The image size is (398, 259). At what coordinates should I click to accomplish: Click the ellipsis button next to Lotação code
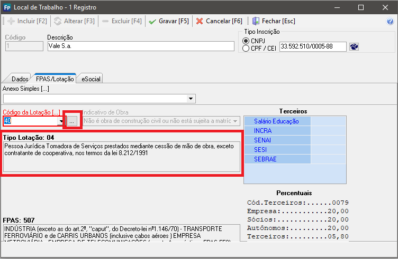pos(73,121)
